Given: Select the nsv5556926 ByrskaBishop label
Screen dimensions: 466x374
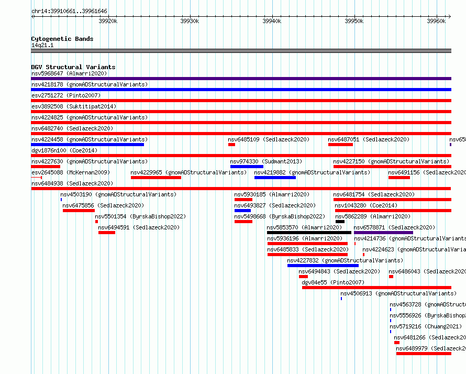Looking at the screenshot, I should pyautogui.click(x=428, y=315).
